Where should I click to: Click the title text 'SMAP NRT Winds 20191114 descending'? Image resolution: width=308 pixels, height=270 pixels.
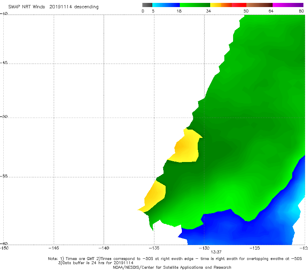click(53, 7)
